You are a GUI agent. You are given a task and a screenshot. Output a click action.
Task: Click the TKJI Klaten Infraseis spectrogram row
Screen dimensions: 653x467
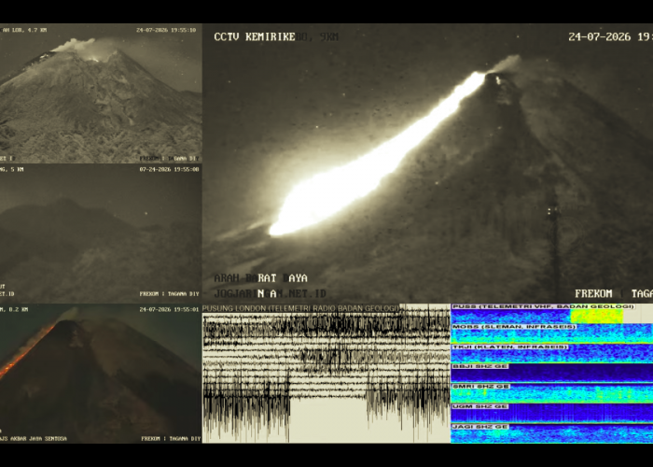(x=552, y=354)
